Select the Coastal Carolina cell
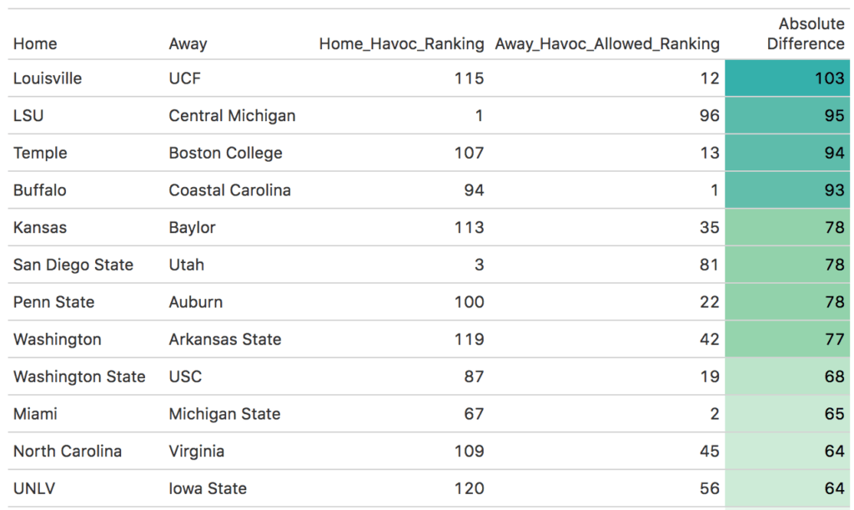This screenshot has width=854, height=510. pos(230,190)
